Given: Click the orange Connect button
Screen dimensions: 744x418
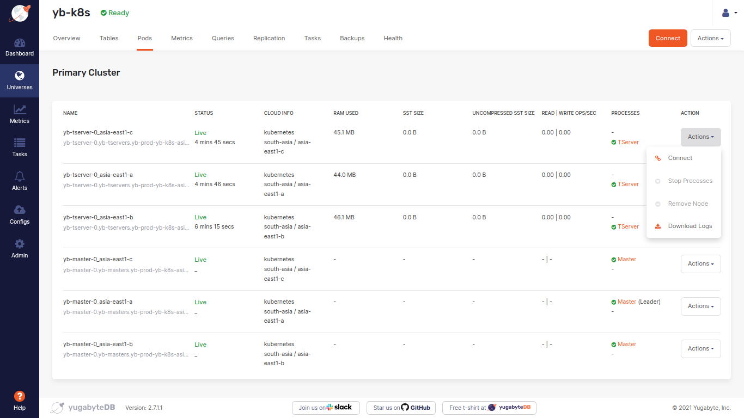Looking at the screenshot, I should pos(668,38).
